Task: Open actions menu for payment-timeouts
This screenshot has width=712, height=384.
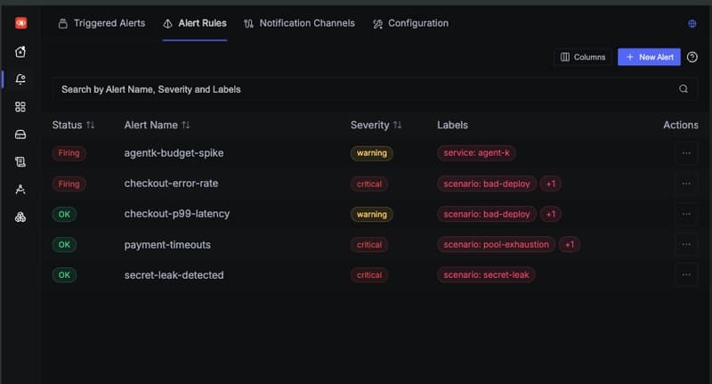Action: click(x=686, y=244)
